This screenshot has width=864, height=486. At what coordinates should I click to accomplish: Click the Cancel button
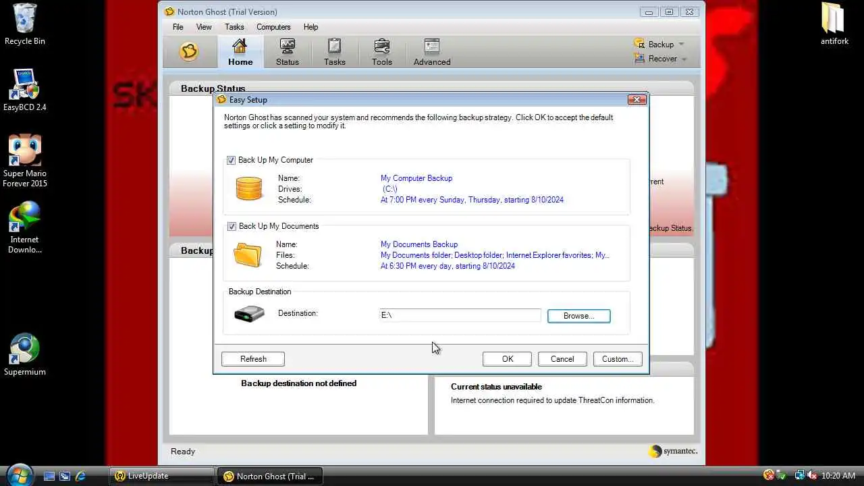[x=562, y=359]
